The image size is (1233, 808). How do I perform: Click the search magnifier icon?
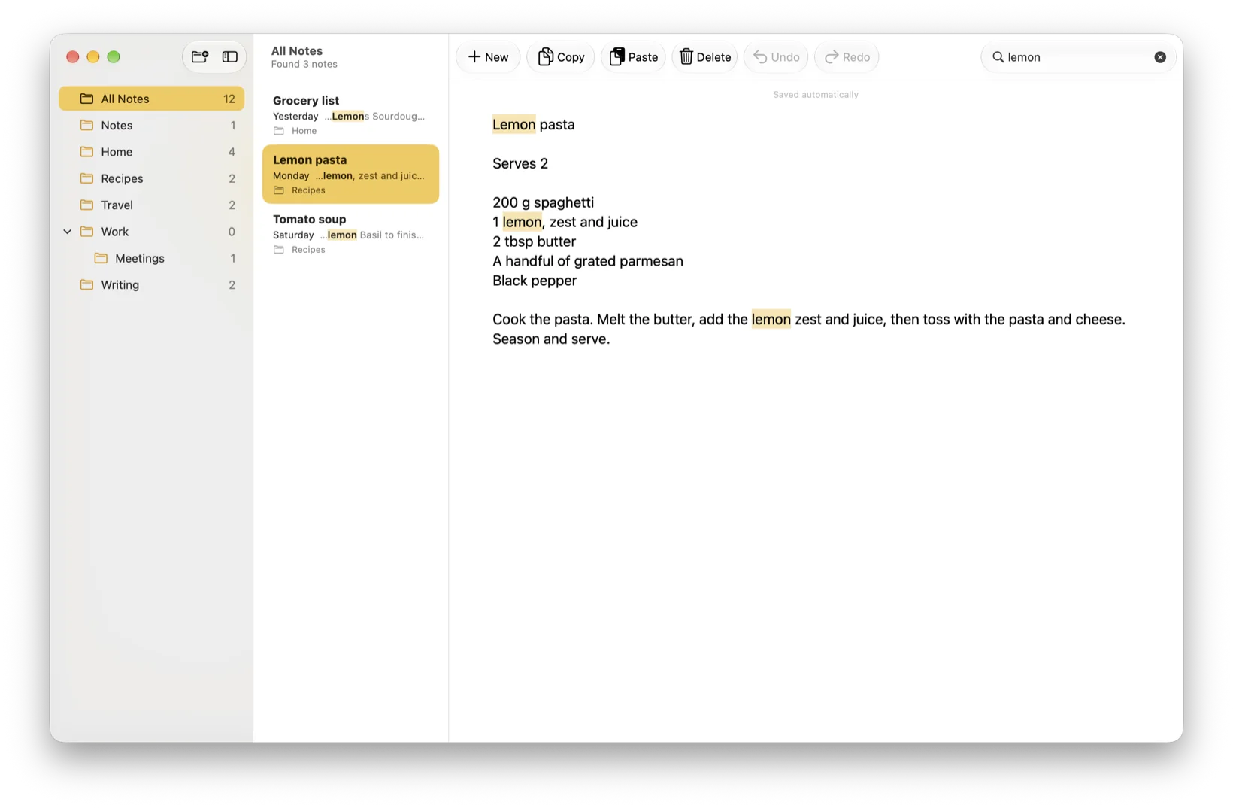click(998, 57)
